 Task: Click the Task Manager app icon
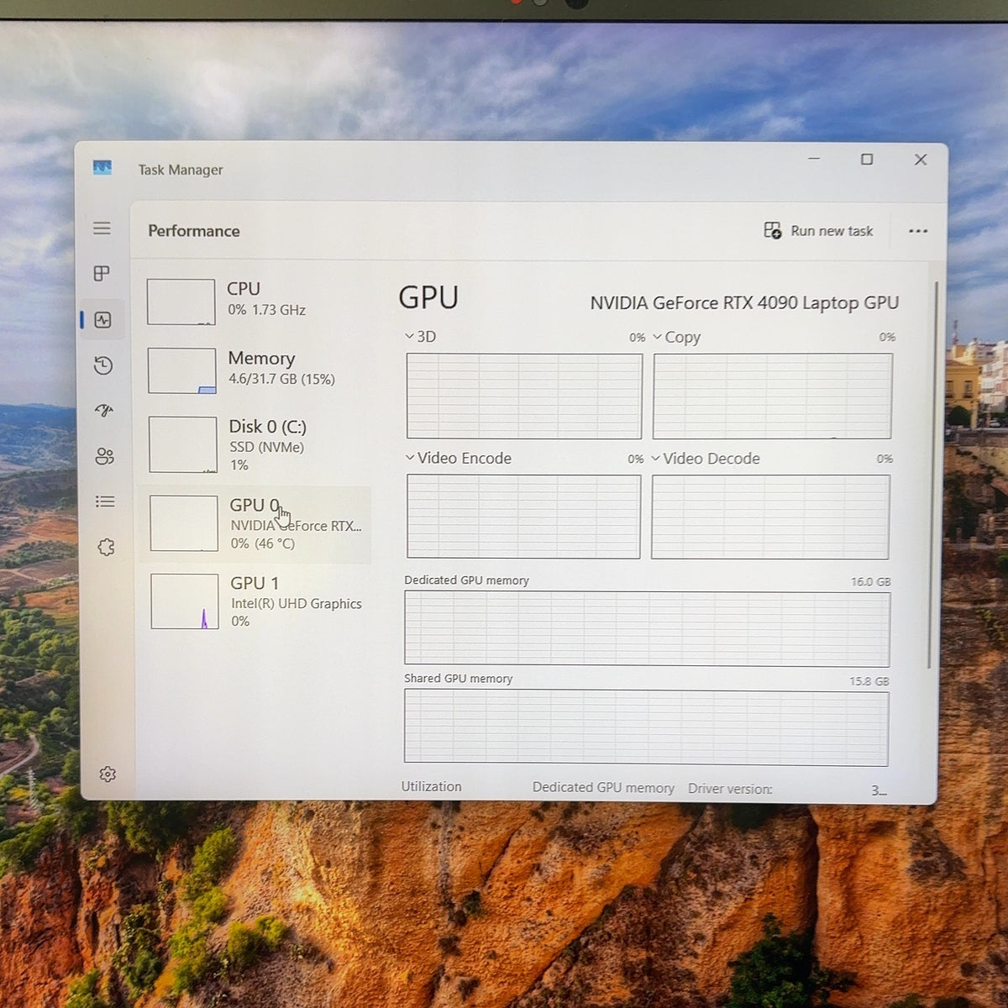[x=102, y=168]
